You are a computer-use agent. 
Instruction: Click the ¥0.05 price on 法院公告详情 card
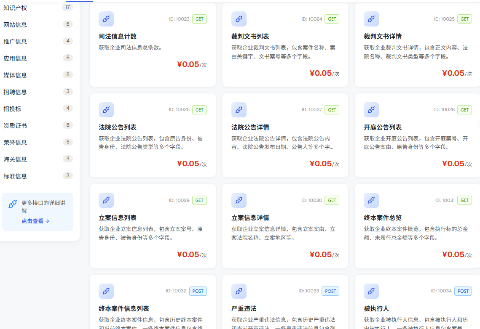(x=321, y=164)
